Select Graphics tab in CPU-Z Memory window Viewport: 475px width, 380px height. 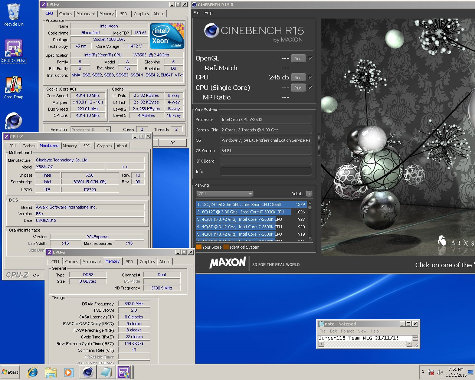pyautogui.click(x=147, y=262)
